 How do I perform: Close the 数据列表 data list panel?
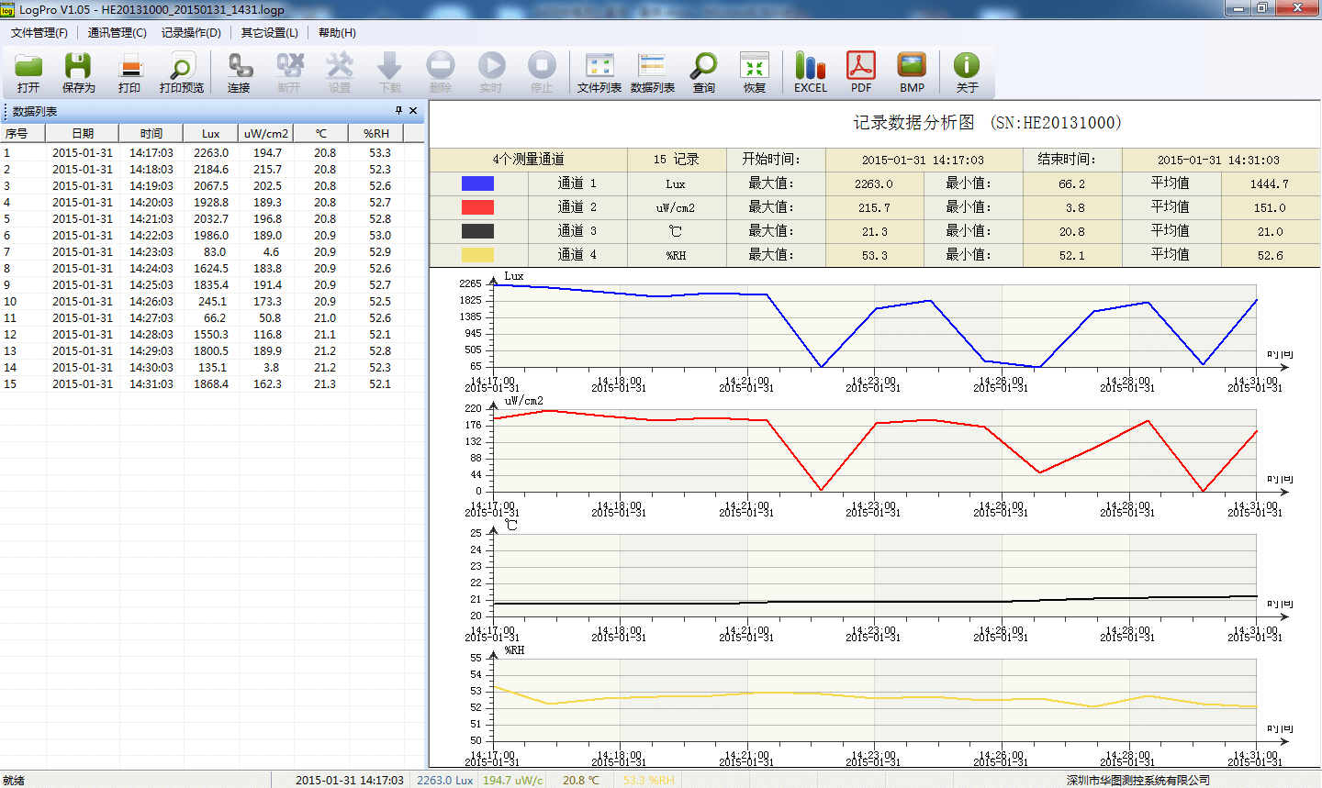(413, 110)
